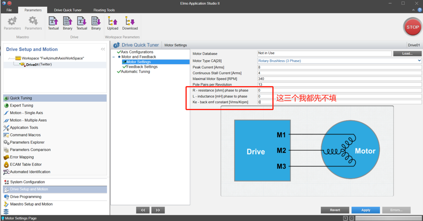Click Maestro Parameters upload gear icon

pos(12,21)
